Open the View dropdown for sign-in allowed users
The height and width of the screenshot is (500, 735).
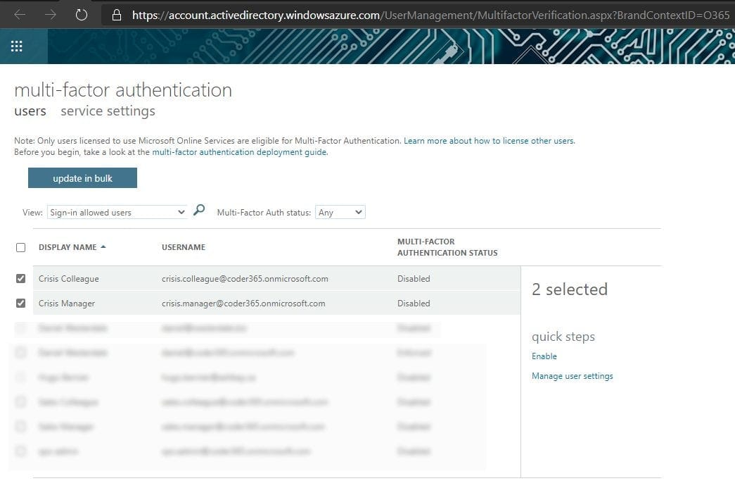117,212
